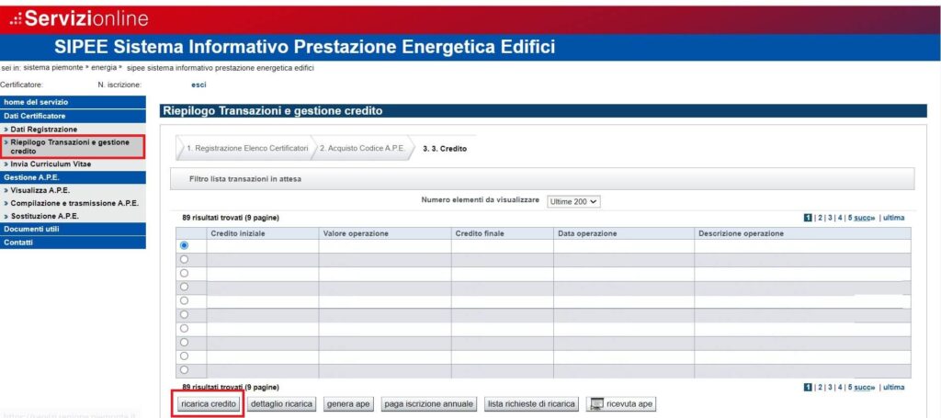
Task: Click succ» link below the table
Action: click(865, 387)
